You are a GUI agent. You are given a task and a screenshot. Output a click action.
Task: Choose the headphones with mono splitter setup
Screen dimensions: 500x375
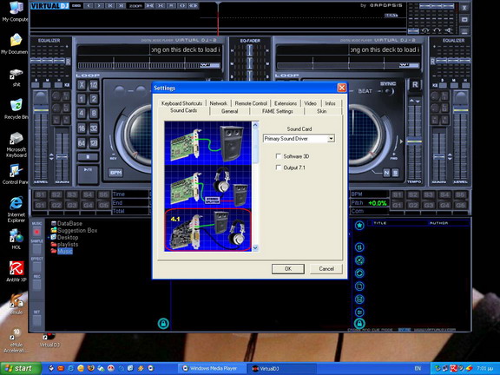(208, 187)
